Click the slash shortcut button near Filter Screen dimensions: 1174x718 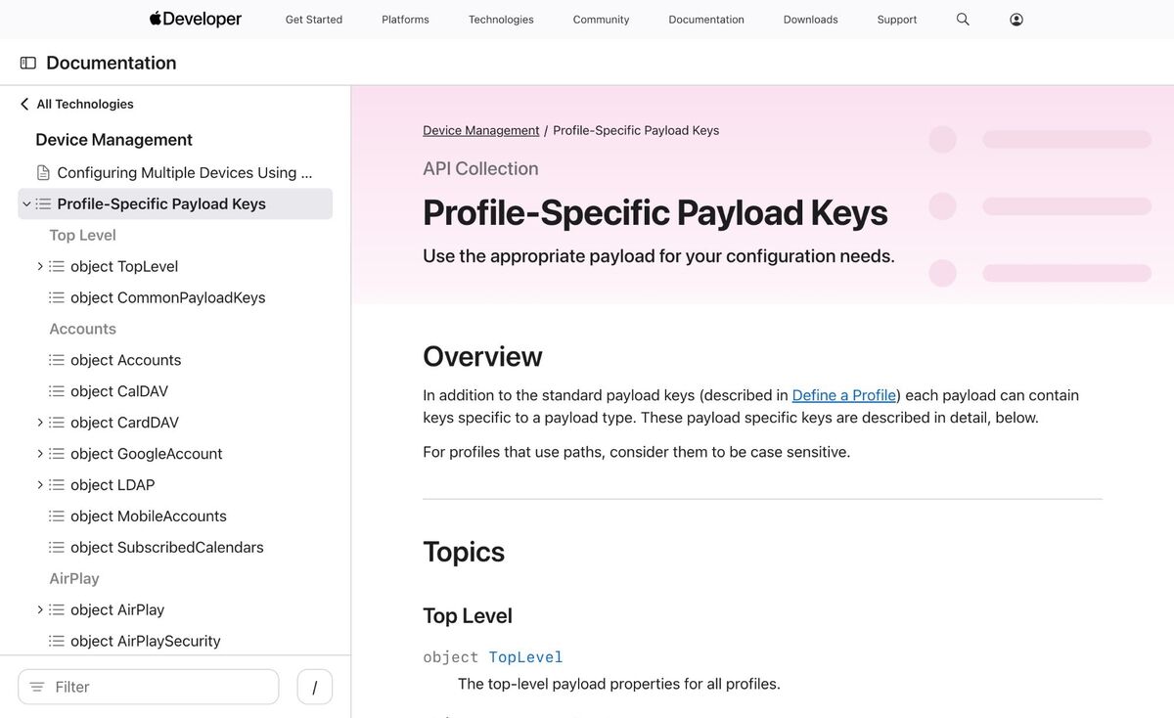(x=314, y=687)
